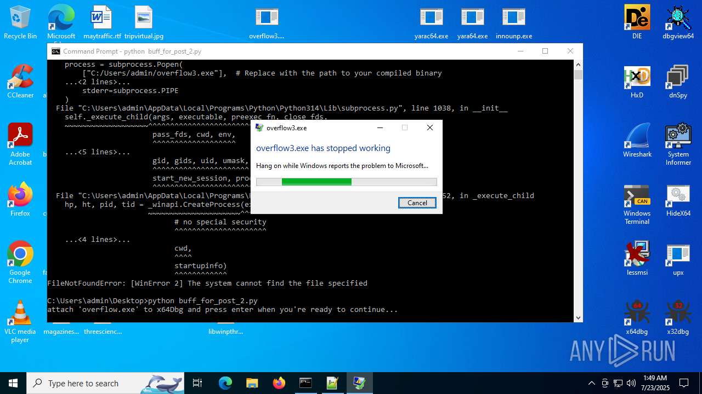Image resolution: width=702 pixels, height=394 pixels.
Task: Select innounp.exe desktop file
Action: point(513,22)
